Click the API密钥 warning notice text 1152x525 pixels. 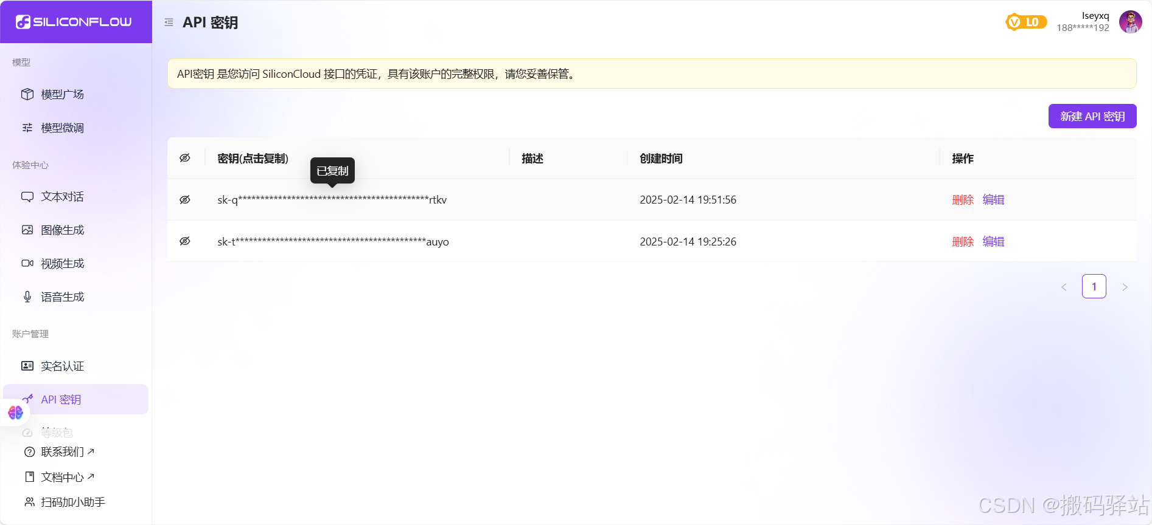[x=376, y=74]
